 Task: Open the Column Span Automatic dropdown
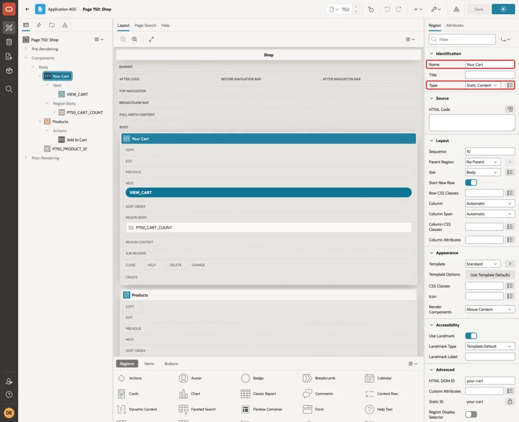coord(490,214)
